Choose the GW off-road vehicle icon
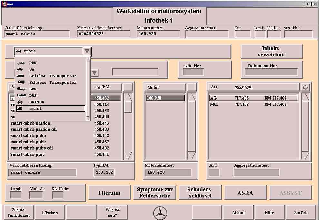The height and width of the screenshot is (220, 319). pyautogui.click(x=20, y=69)
